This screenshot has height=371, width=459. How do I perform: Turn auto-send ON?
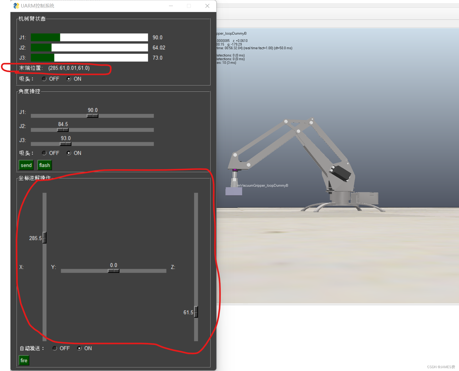(79, 348)
